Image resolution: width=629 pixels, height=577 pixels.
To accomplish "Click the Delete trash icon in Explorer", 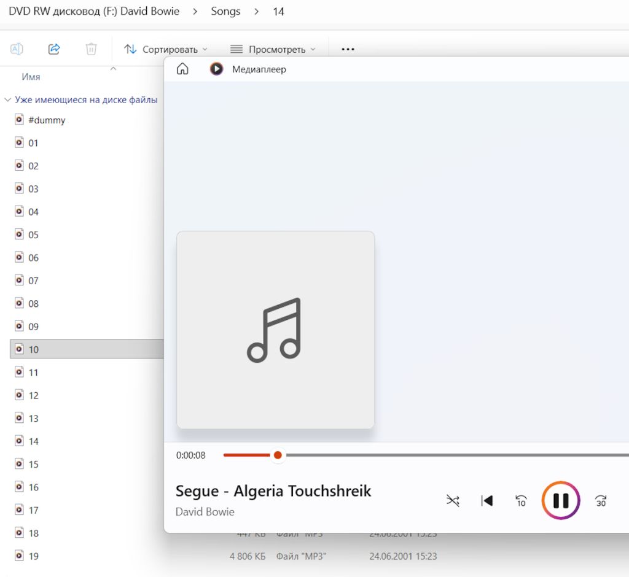I will 92,49.
